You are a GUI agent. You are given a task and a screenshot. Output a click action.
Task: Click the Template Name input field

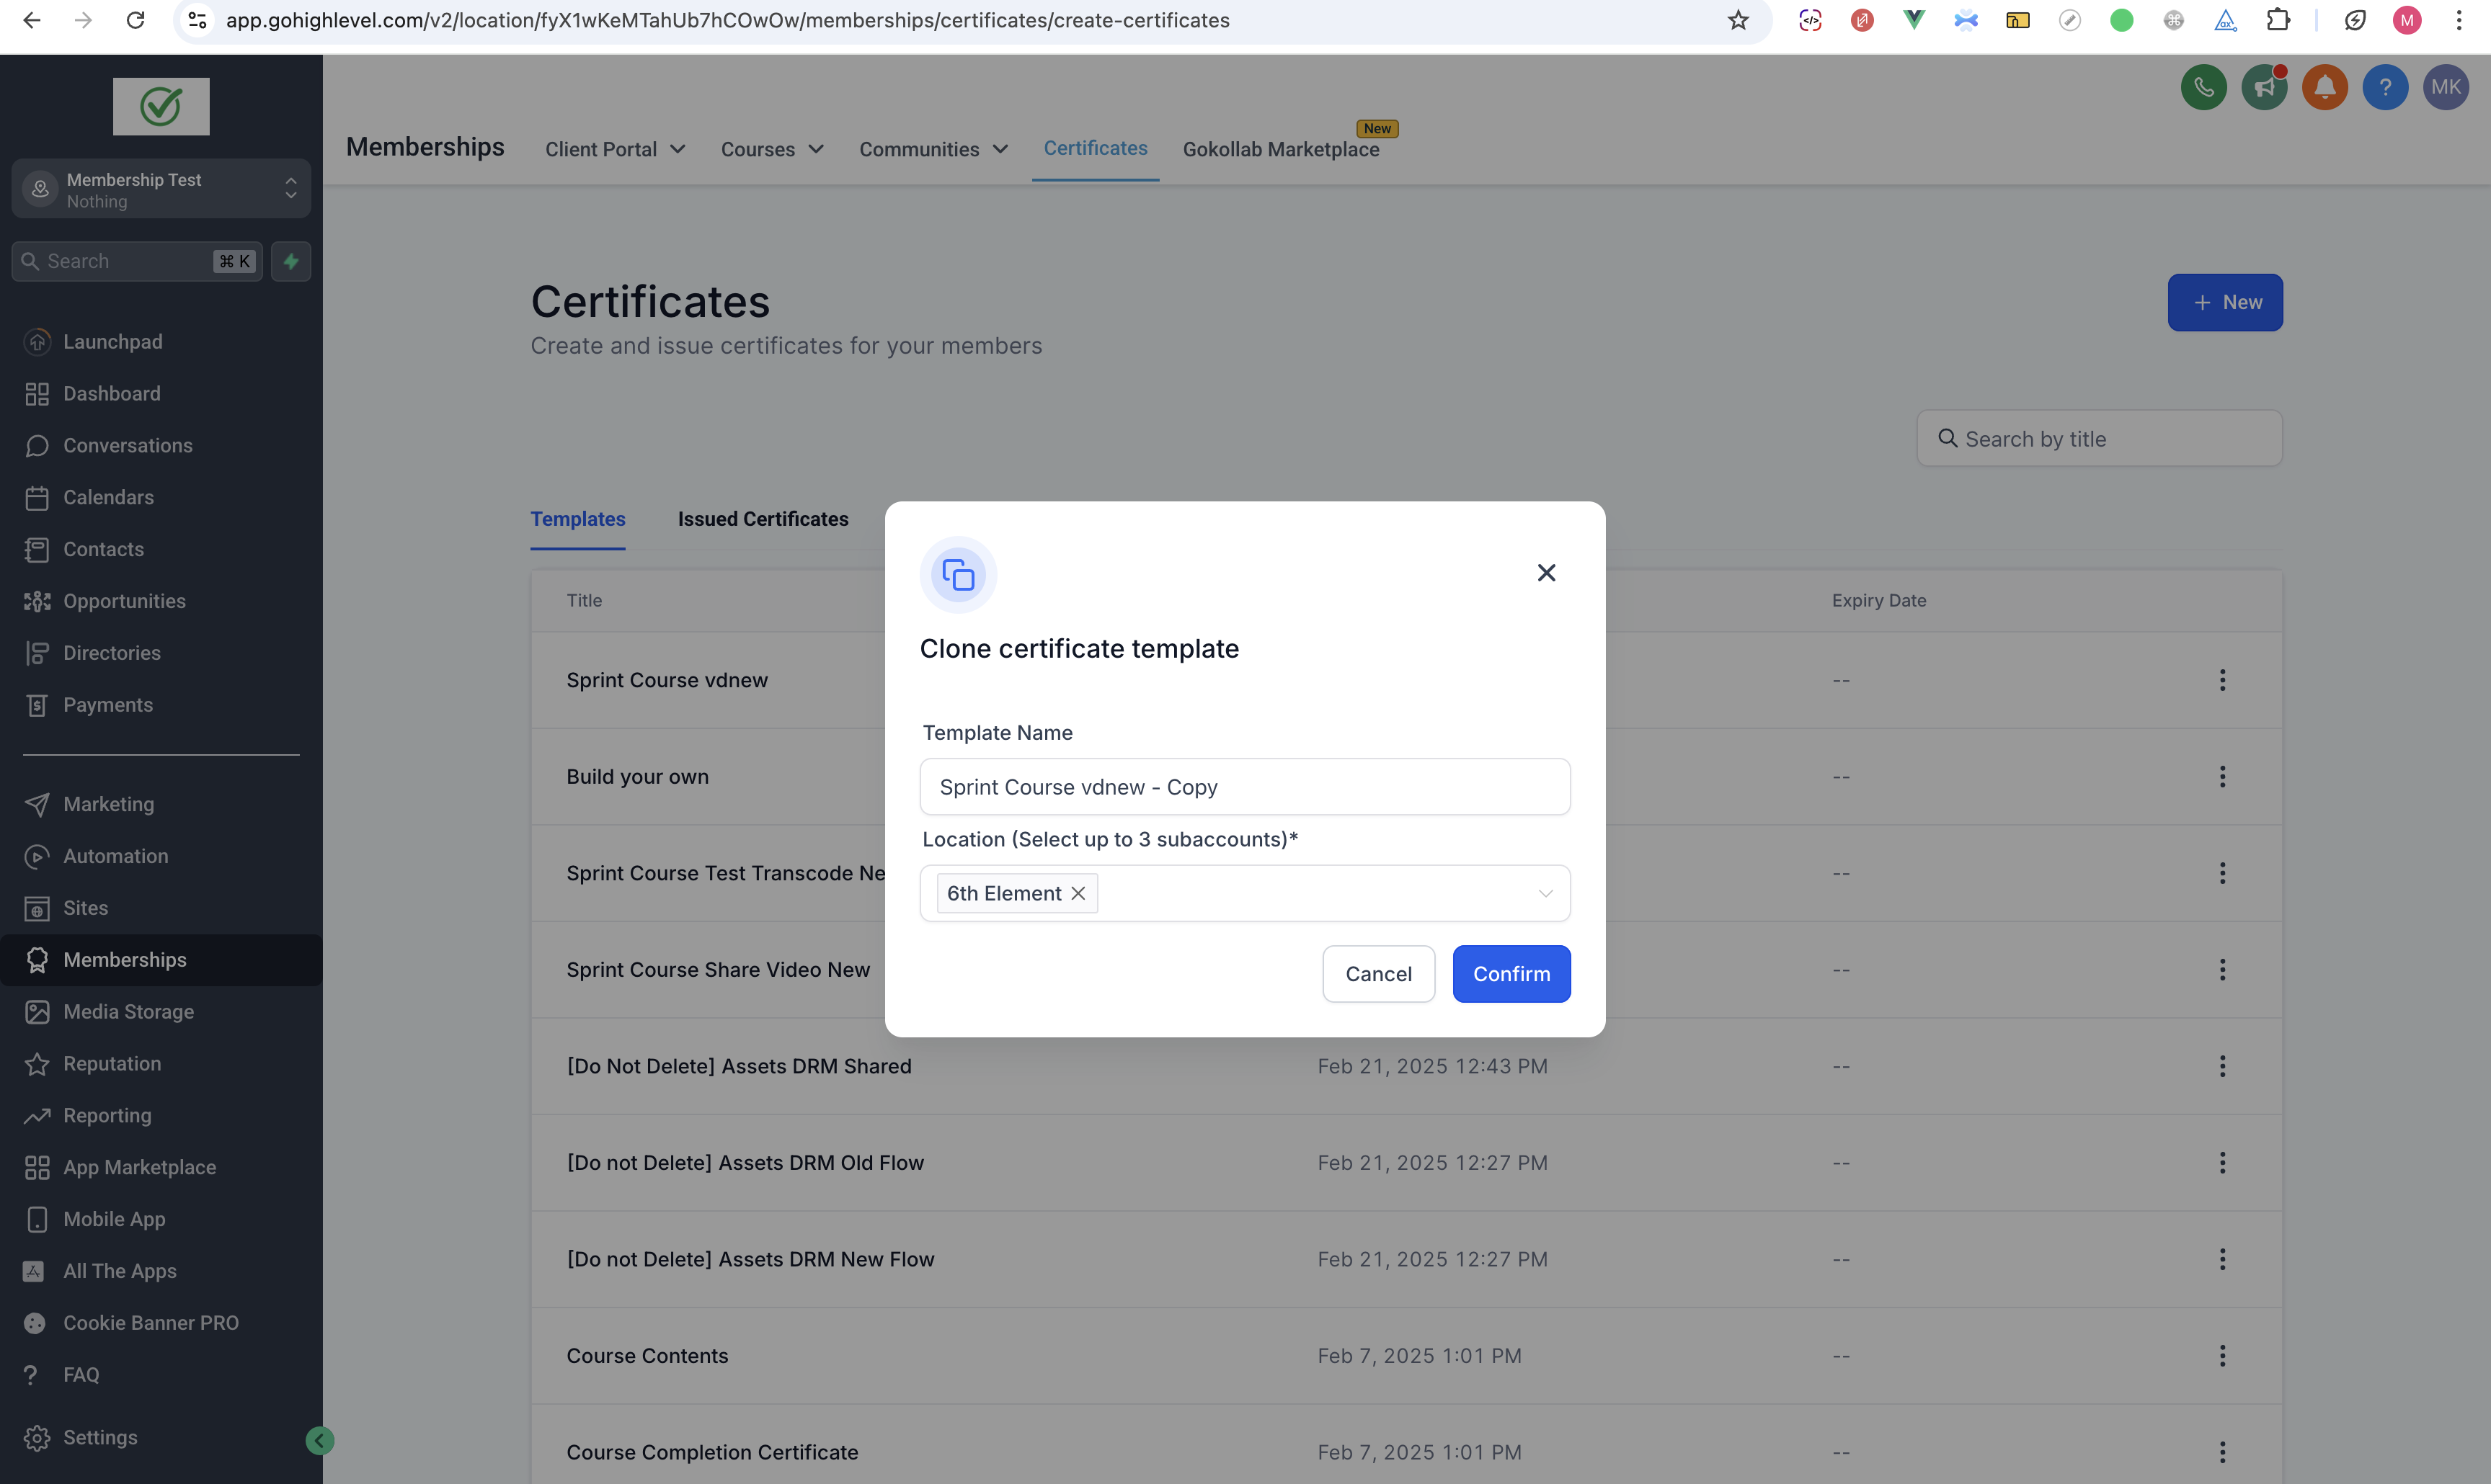(1245, 787)
